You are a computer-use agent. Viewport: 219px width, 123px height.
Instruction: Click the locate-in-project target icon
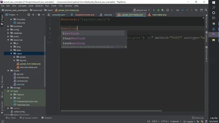(29, 15)
